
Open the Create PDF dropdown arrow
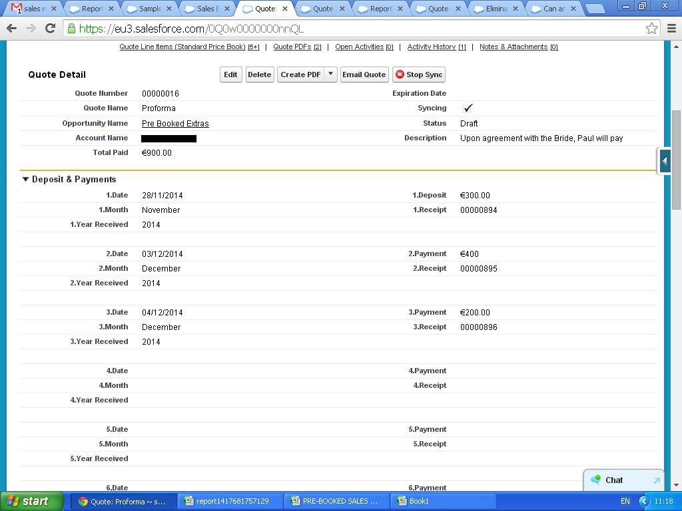tap(330, 75)
